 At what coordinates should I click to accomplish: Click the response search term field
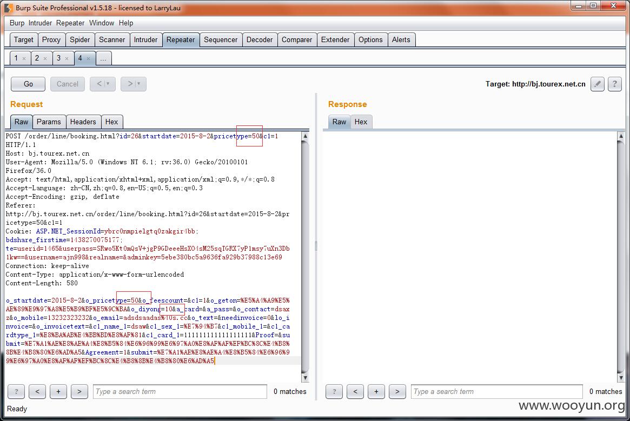coord(497,391)
